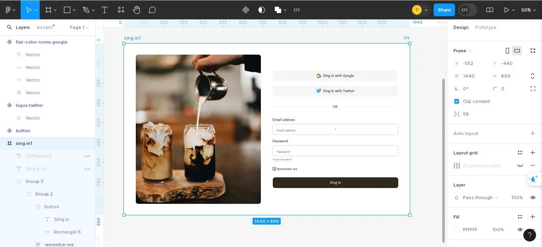Open the Assets panel tab

(x=44, y=27)
